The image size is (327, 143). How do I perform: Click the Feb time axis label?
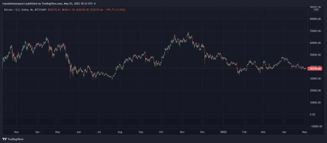(x=244, y=132)
